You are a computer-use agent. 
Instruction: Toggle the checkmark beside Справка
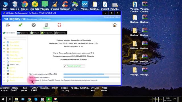pos(4,71)
